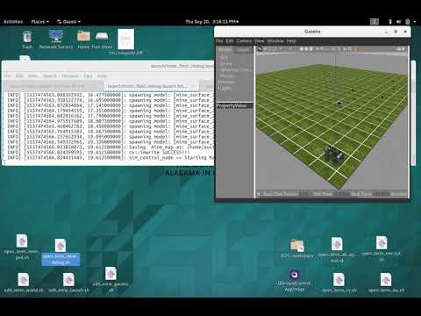The height and width of the screenshot is (316, 421).
Task: Insert a box shape from Gazebo toolbar
Action: click(301, 49)
